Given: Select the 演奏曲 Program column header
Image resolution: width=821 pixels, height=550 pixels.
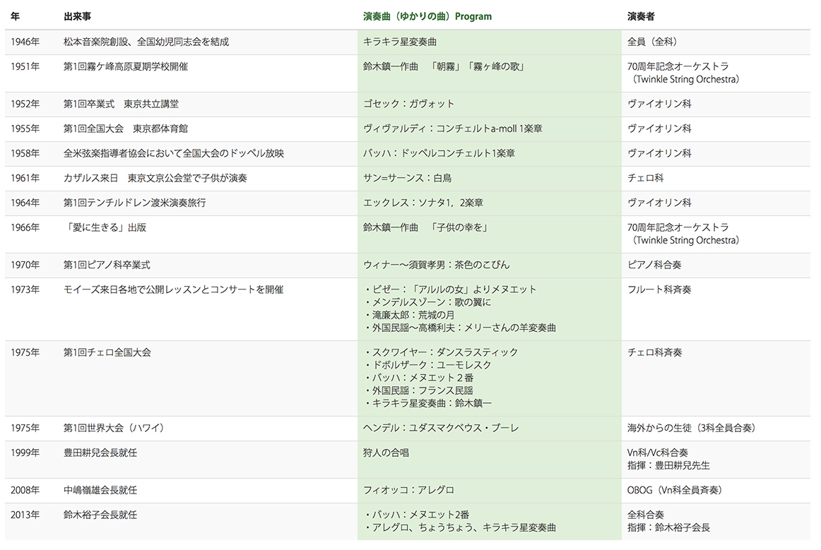Looking at the screenshot, I should [x=427, y=16].
